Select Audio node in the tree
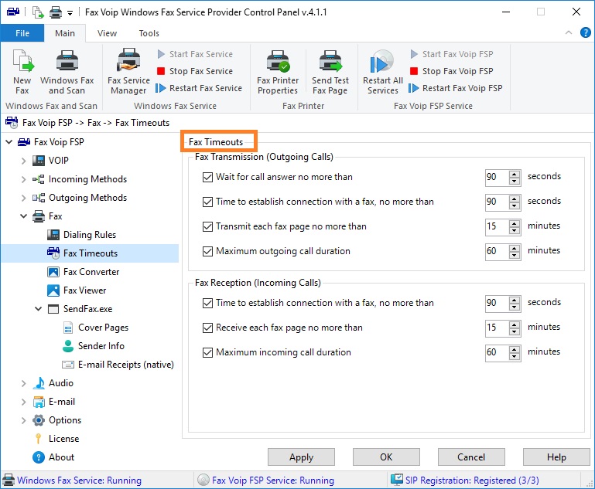 tap(60, 383)
